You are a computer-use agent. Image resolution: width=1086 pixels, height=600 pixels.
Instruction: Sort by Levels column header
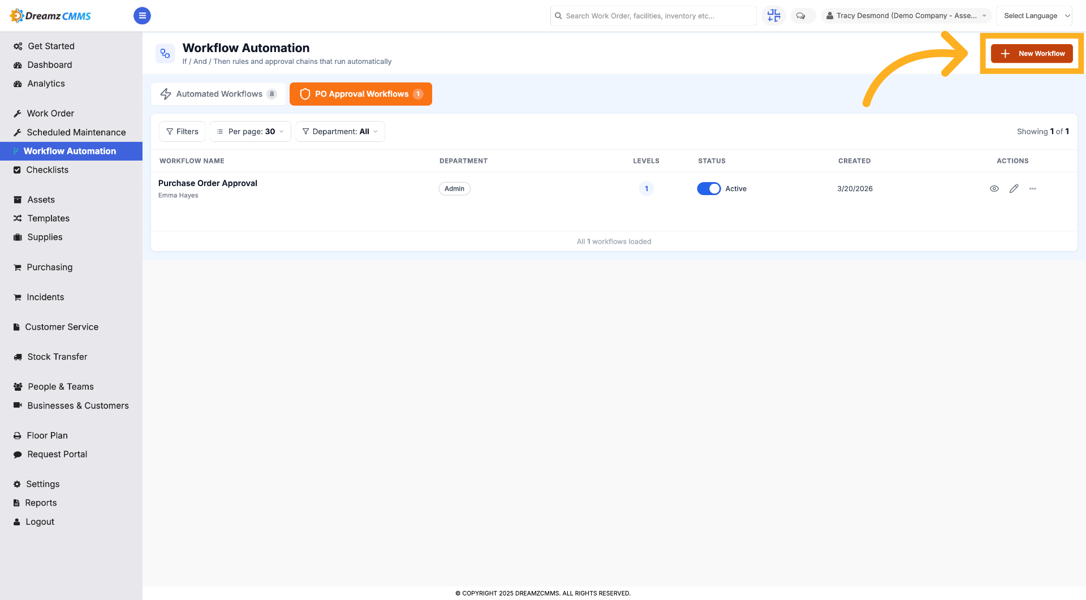pos(646,161)
